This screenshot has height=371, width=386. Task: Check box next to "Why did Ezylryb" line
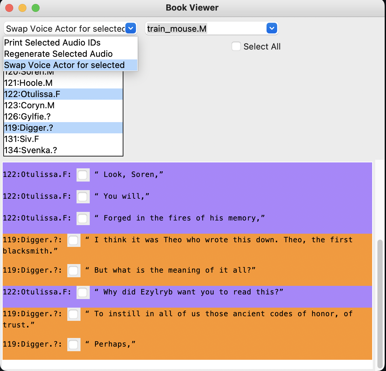83,292
